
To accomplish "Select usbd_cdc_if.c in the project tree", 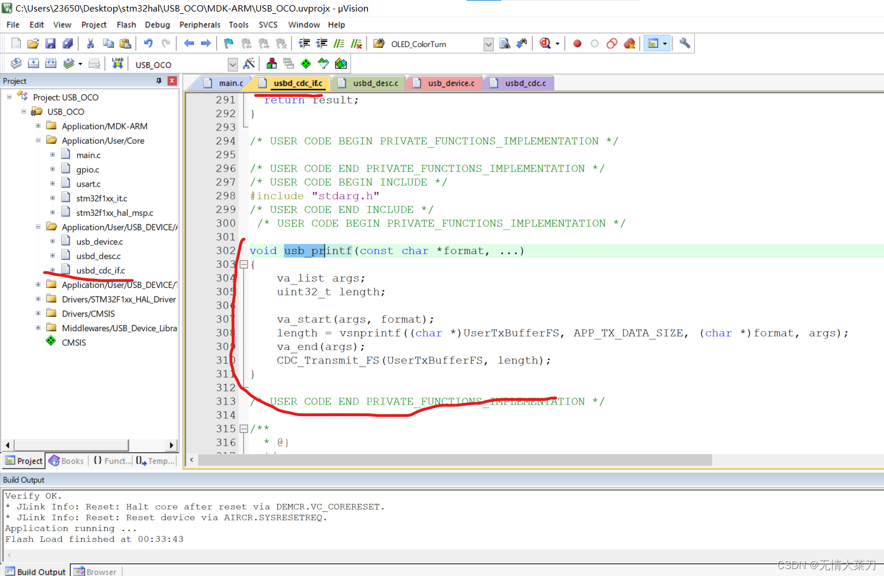I will (100, 270).
